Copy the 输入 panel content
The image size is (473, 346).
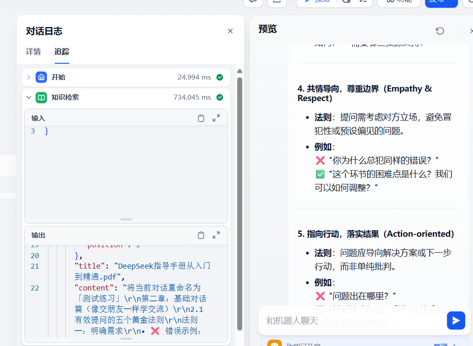[x=201, y=118]
